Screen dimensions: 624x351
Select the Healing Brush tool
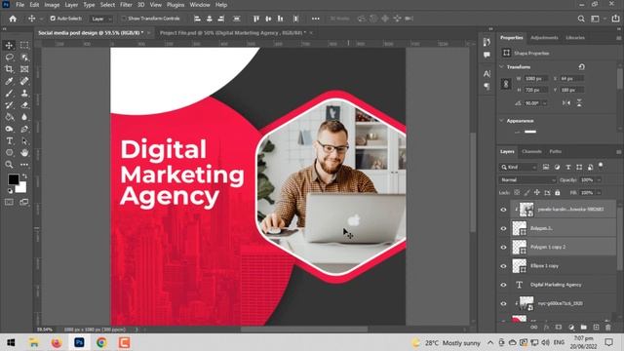[x=24, y=81]
